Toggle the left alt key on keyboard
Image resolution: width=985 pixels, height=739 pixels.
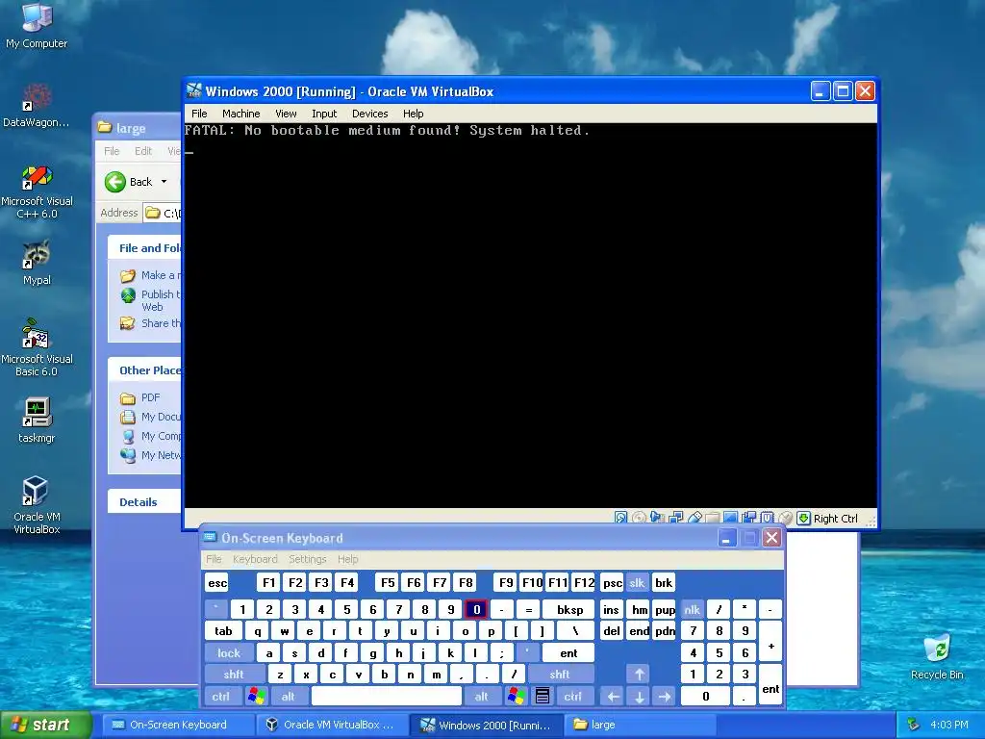289,696
